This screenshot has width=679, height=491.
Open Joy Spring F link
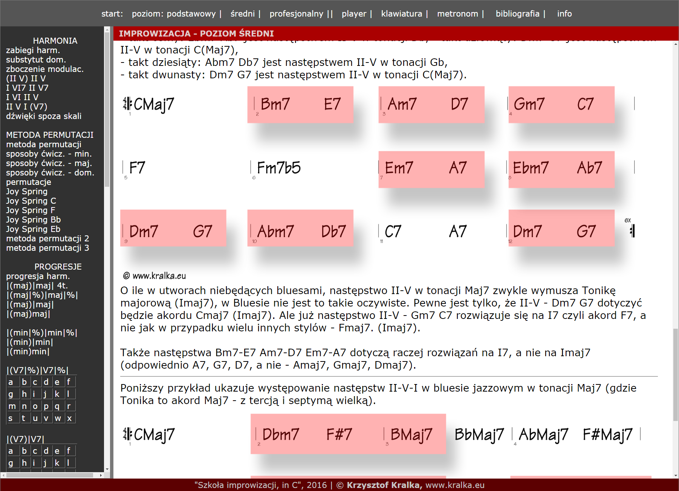31,210
